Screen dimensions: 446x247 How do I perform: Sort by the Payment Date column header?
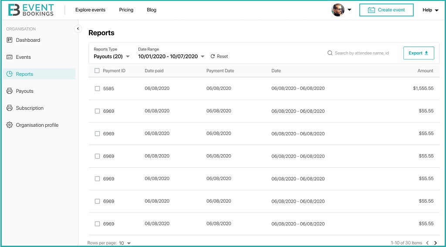click(x=220, y=71)
